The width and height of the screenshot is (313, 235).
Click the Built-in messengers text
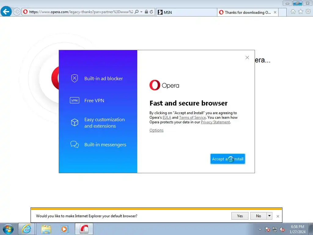pyautogui.click(x=105, y=145)
